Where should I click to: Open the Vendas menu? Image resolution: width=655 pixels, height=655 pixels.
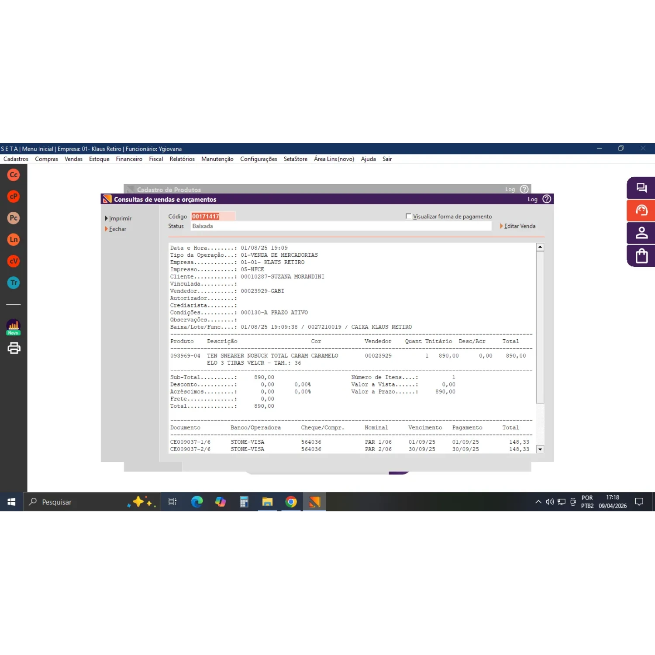pyautogui.click(x=73, y=159)
